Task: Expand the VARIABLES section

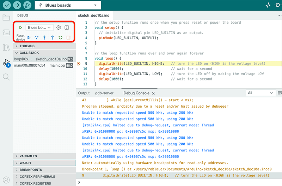Action: 44,156
